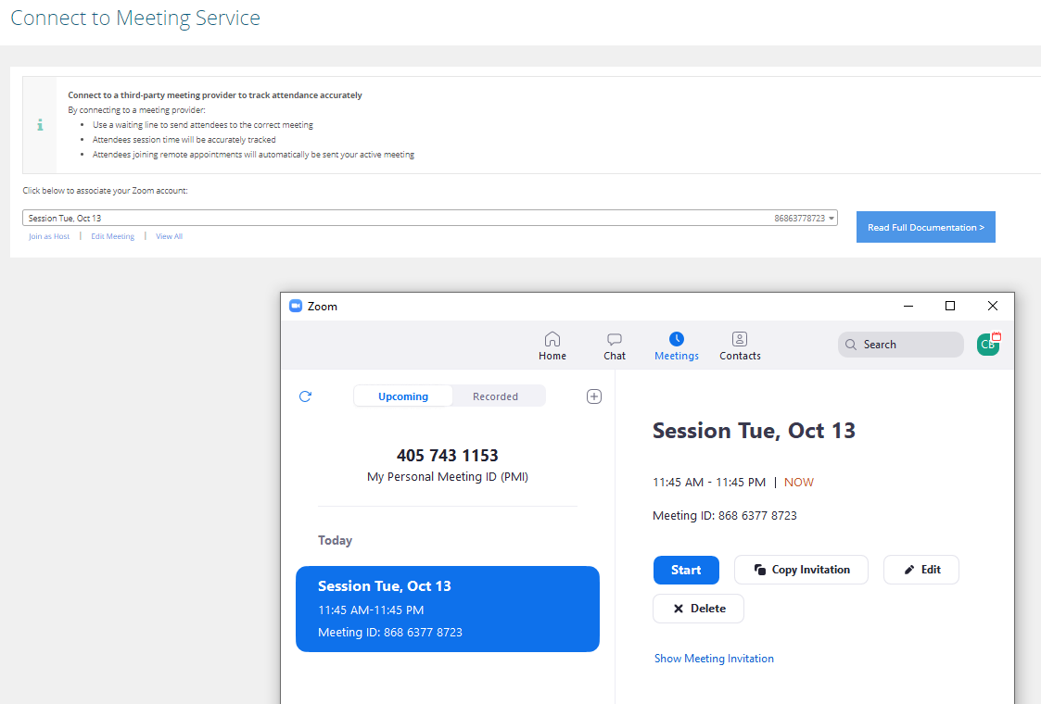
Task: Select the Session Tue, Oct 13 meeting card
Action: click(448, 609)
